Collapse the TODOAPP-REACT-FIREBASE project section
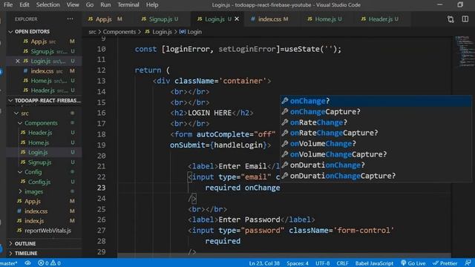 44,101
